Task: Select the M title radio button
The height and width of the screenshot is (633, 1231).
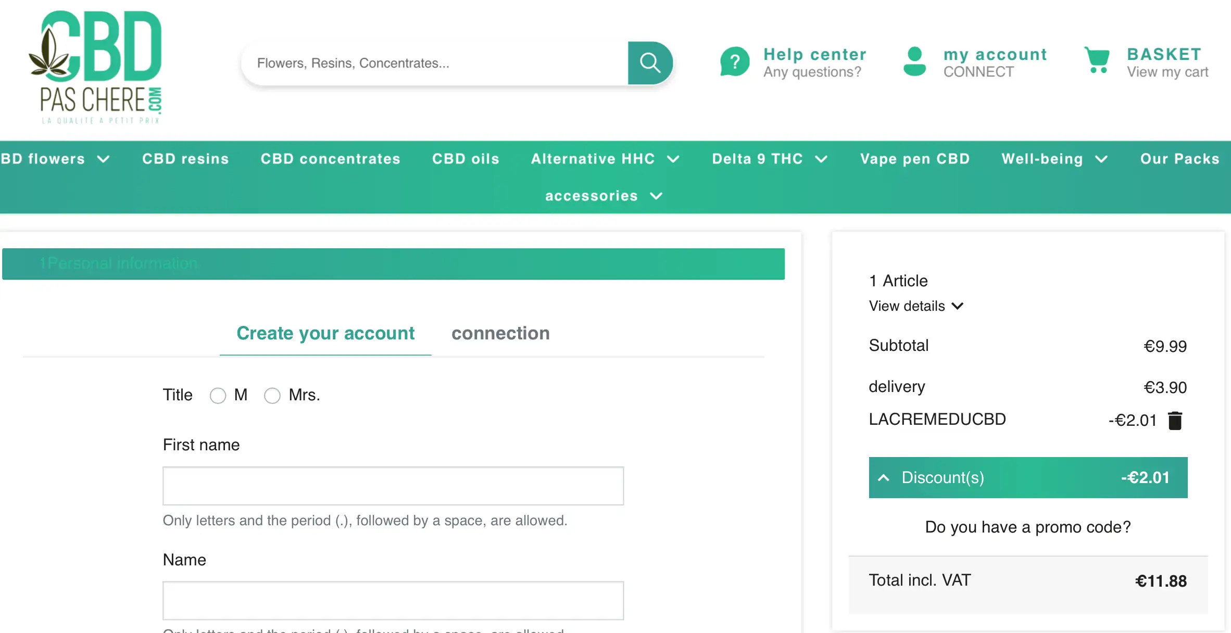Action: point(218,396)
